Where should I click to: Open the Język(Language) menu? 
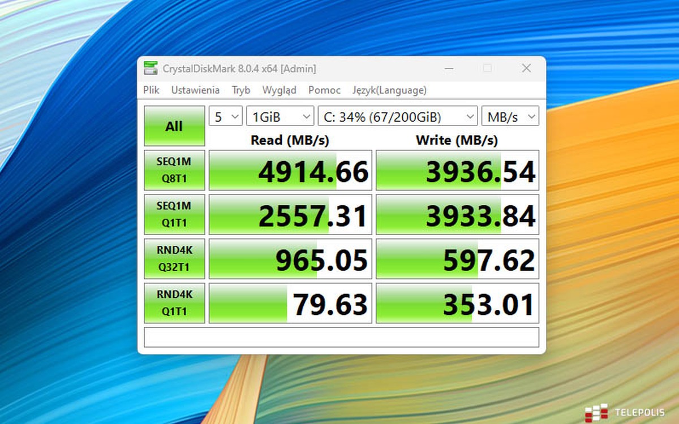[x=389, y=90]
